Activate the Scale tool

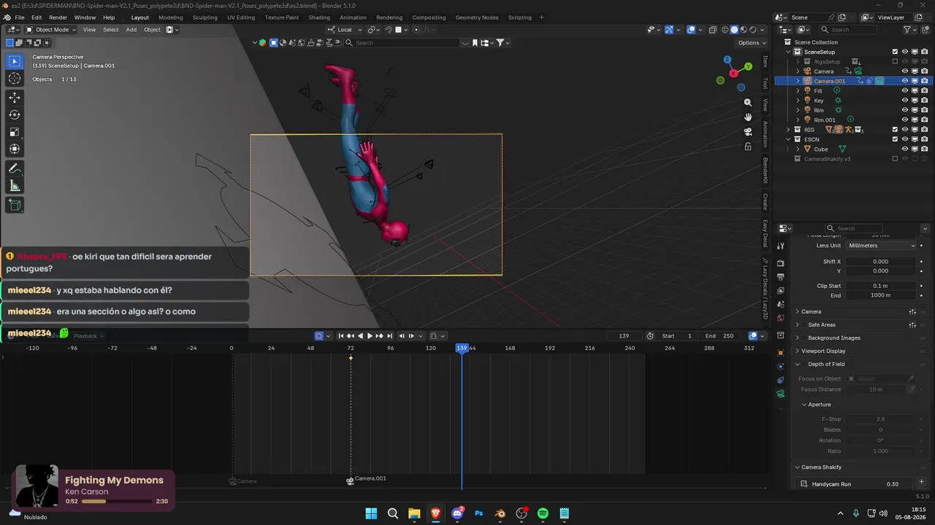(x=15, y=132)
